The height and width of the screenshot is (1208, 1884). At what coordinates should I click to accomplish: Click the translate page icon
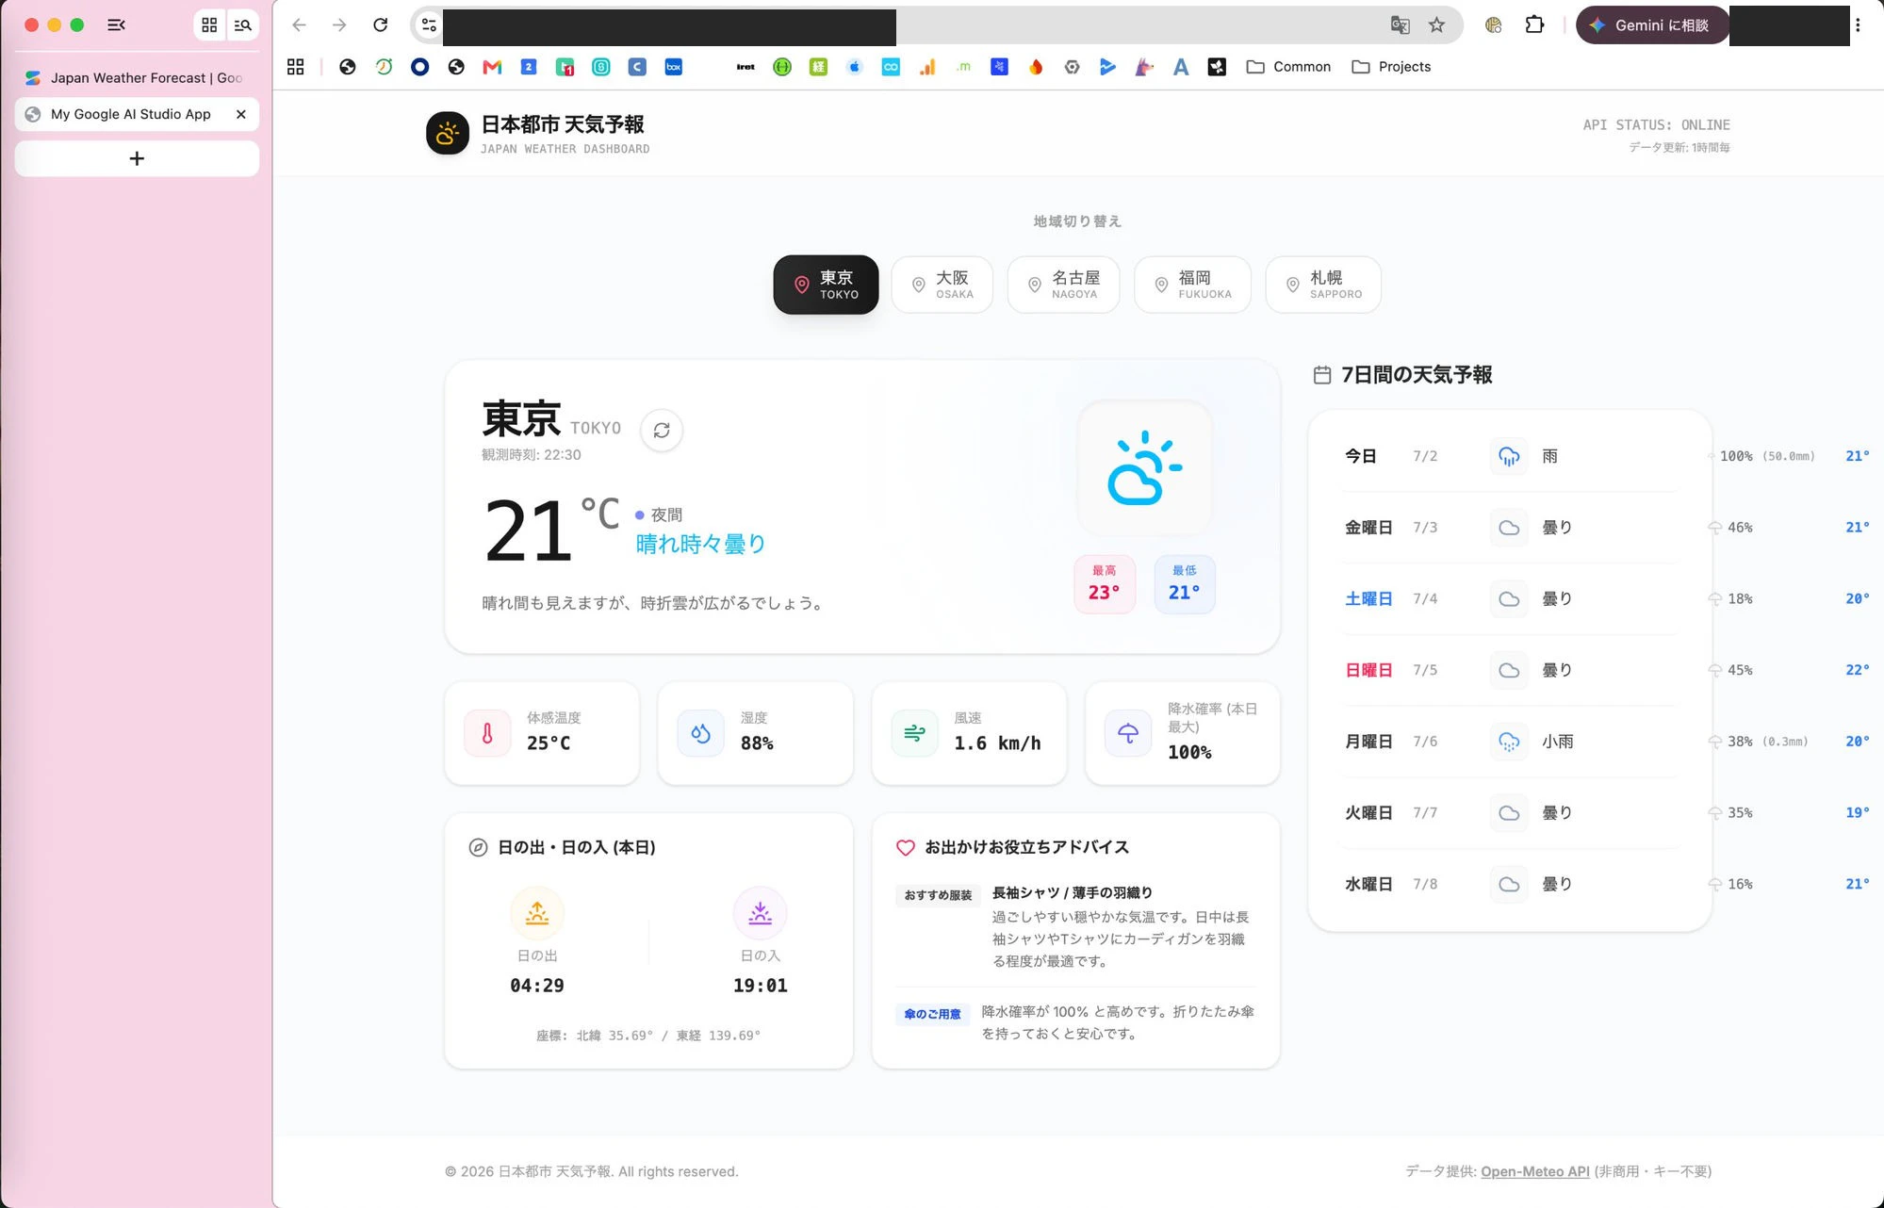point(1401,25)
